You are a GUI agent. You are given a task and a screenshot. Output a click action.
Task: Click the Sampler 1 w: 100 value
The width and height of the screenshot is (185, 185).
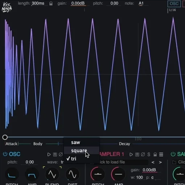point(140,177)
